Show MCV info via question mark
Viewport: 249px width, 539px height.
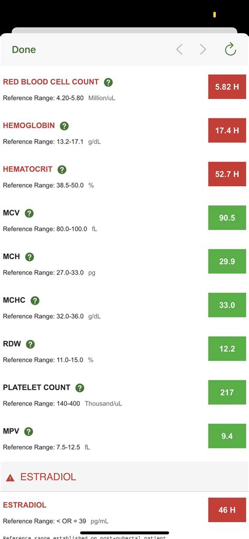(x=29, y=213)
